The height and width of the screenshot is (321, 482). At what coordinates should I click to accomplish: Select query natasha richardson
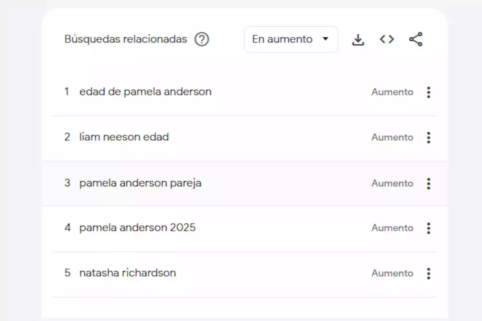click(x=128, y=273)
